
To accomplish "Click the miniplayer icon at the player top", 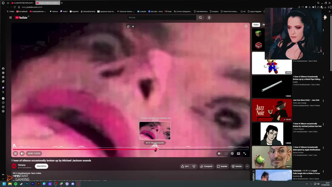I will click(128, 26).
